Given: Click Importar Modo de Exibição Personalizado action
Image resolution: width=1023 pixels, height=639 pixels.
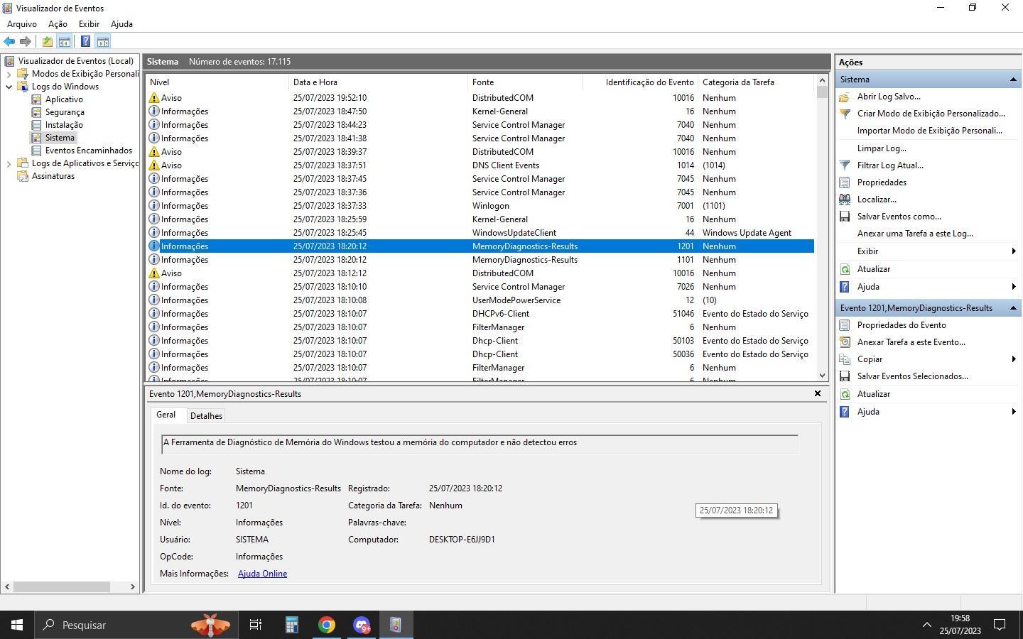Looking at the screenshot, I should point(930,131).
